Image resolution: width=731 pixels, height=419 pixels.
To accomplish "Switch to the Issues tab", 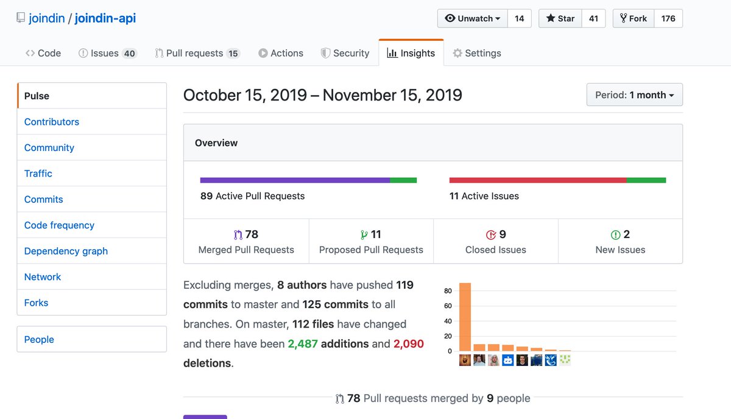I will pos(108,53).
